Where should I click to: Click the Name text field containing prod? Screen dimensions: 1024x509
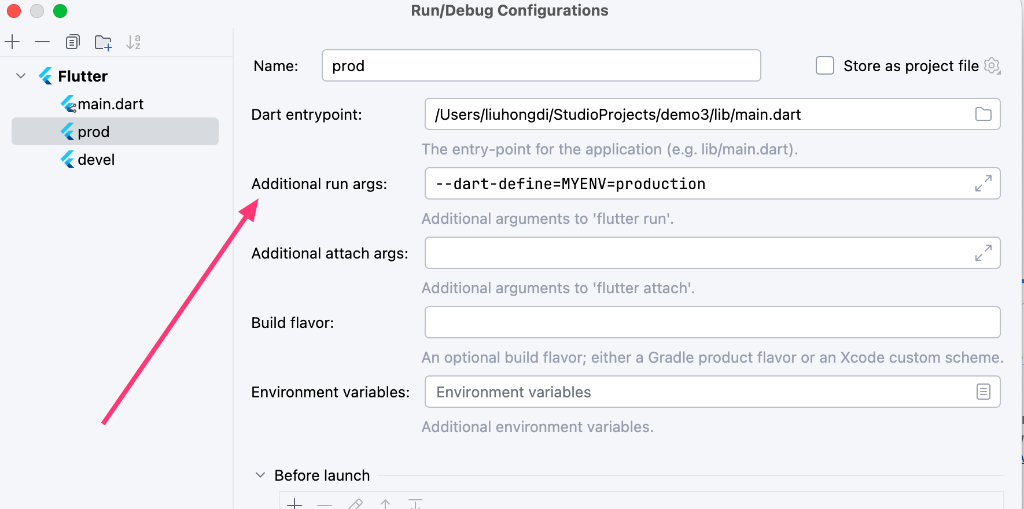pyautogui.click(x=540, y=66)
